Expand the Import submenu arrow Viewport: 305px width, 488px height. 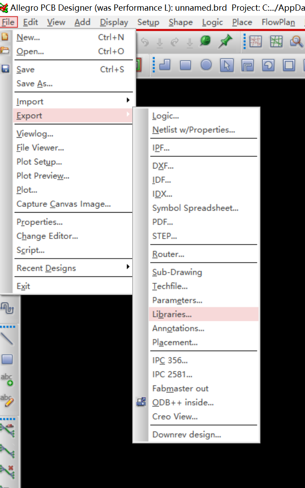(x=128, y=100)
